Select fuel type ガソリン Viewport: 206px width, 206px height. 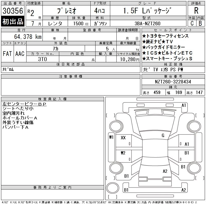pyautogui.click(x=100, y=23)
